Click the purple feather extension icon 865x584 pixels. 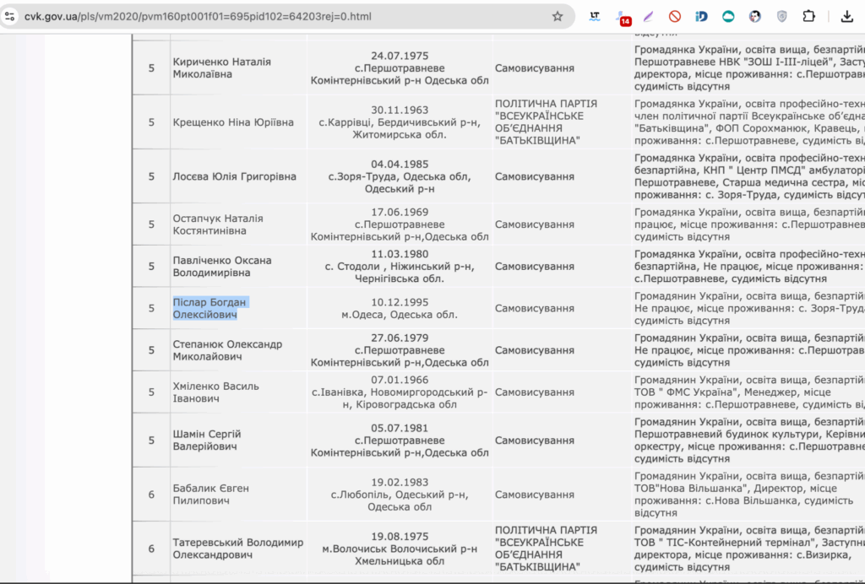(x=649, y=16)
